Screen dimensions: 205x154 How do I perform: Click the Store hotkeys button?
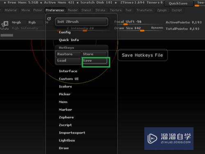[94, 54]
